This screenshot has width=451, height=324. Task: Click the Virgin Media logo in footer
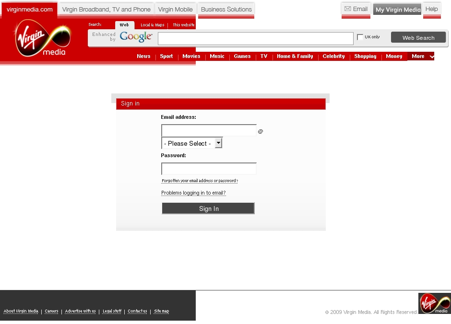(435, 303)
